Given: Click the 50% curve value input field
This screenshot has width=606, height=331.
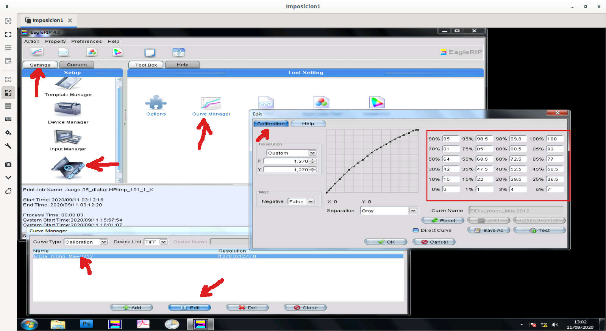Looking at the screenshot, I should click(451, 159).
